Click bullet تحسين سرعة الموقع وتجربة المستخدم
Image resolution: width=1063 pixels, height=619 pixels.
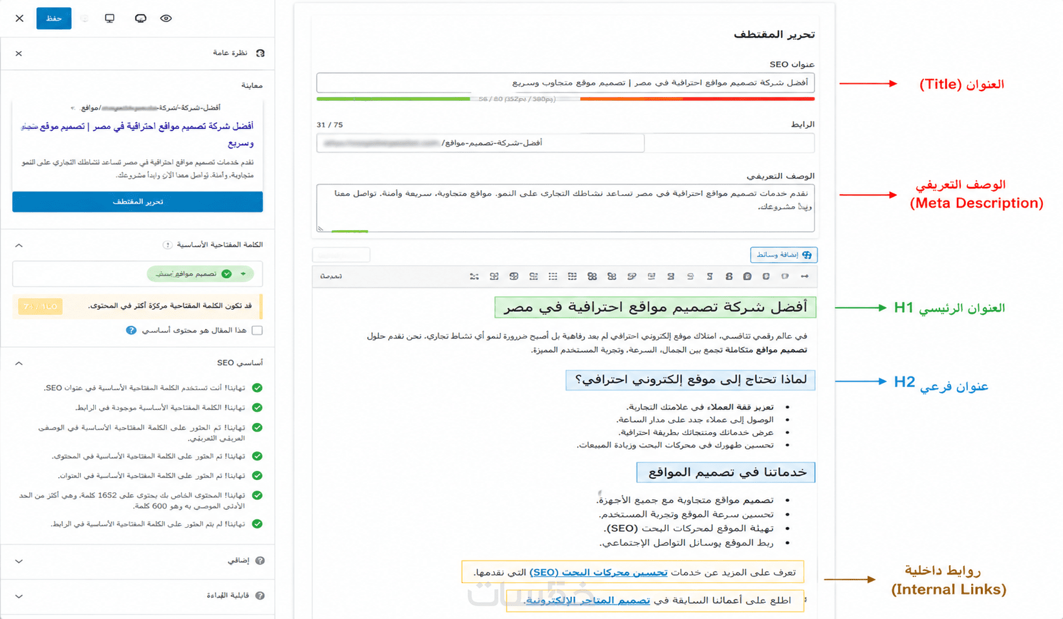coord(686,514)
